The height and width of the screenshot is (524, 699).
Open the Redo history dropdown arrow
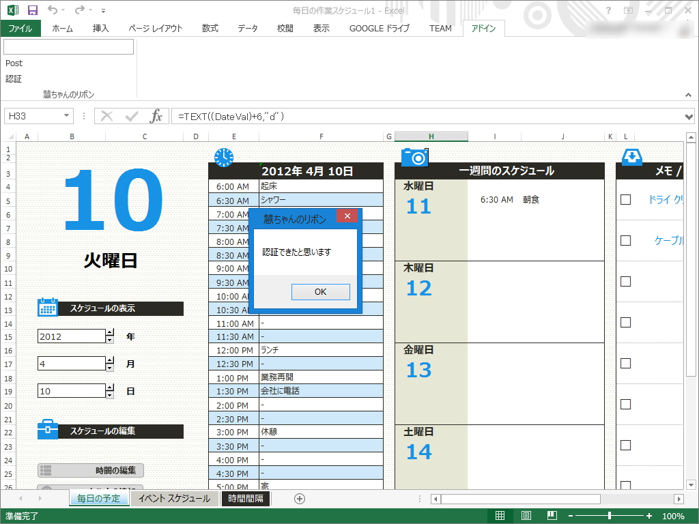(90, 10)
